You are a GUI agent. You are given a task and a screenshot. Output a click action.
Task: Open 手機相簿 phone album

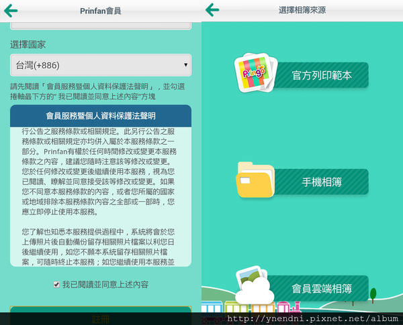[321, 182]
